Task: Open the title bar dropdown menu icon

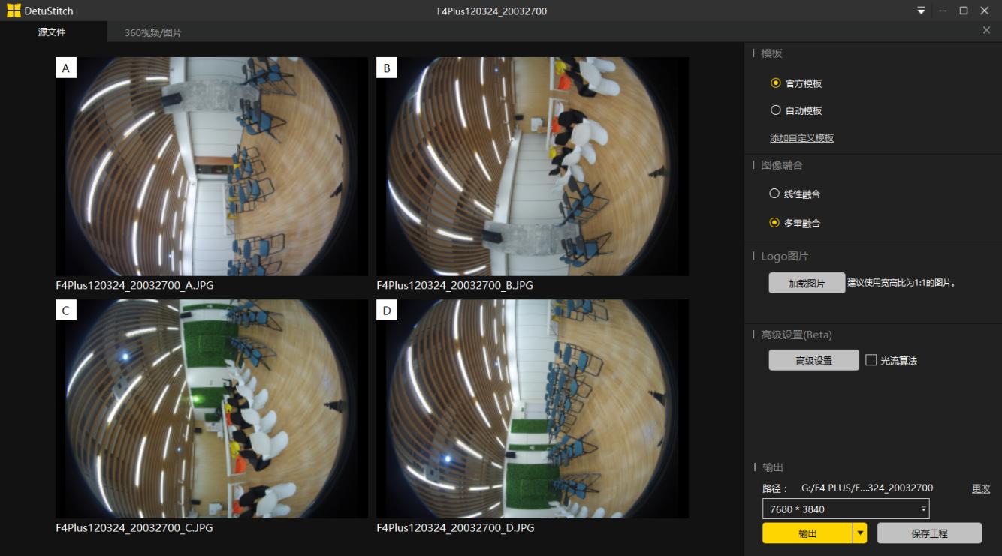Action: (x=921, y=11)
